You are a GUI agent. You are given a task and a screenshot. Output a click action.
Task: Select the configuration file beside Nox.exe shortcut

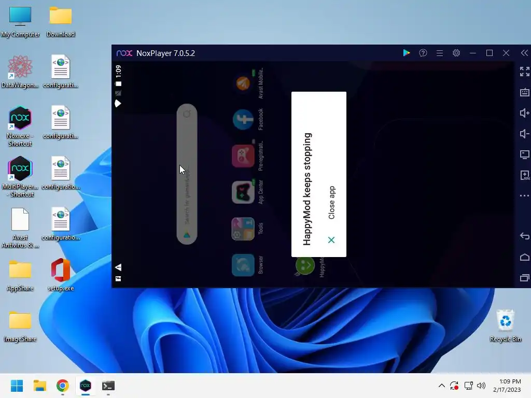(61, 122)
